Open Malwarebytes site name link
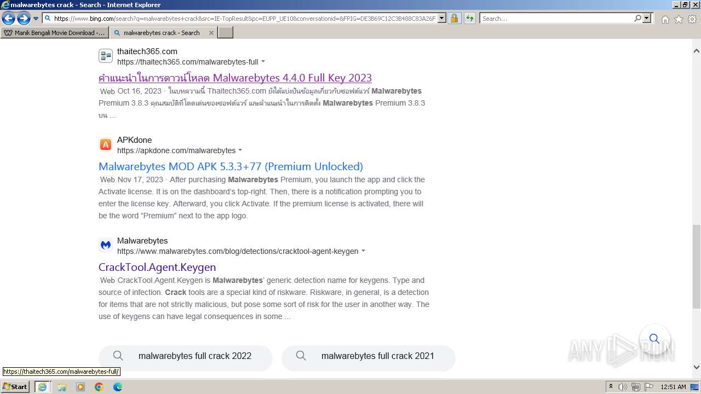The image size is (701, 394). pyautogui.click(x=142, y=241)
